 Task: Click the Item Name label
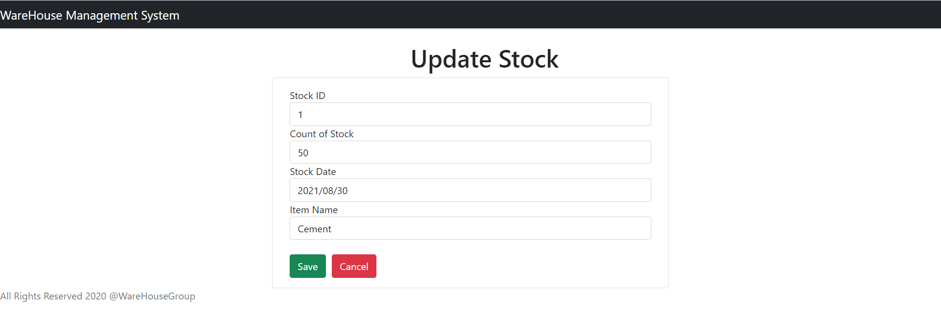[314, 210]
